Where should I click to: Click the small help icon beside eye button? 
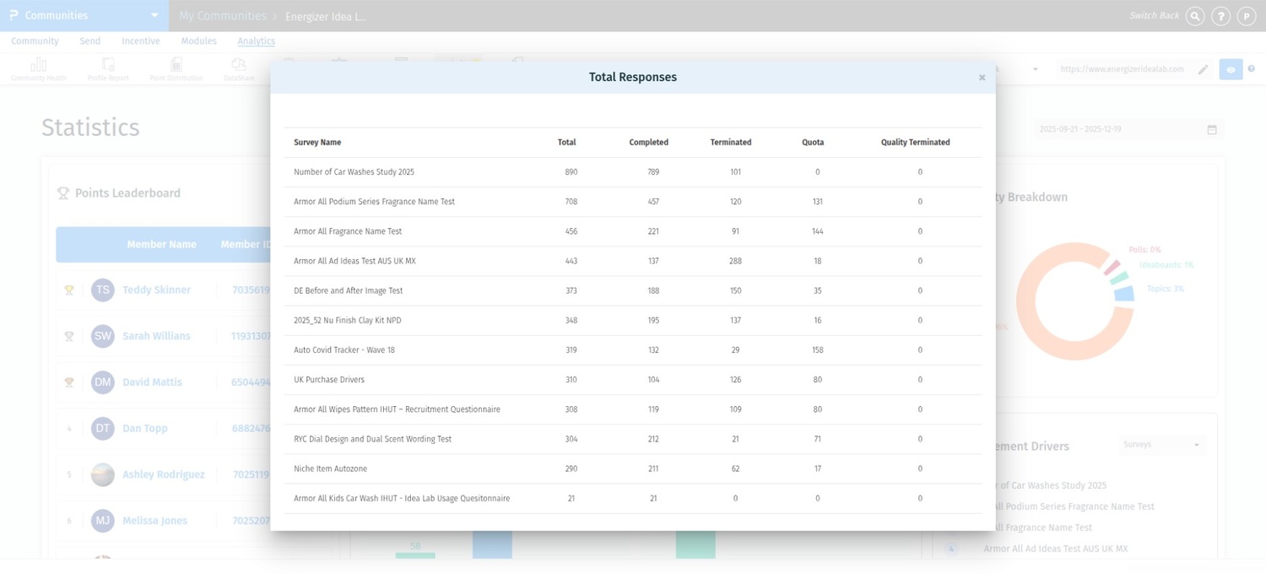[1251, 69]
